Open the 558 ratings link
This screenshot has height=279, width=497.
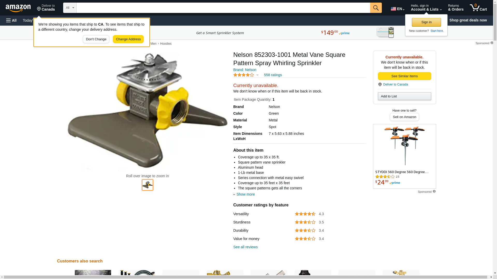273,75
